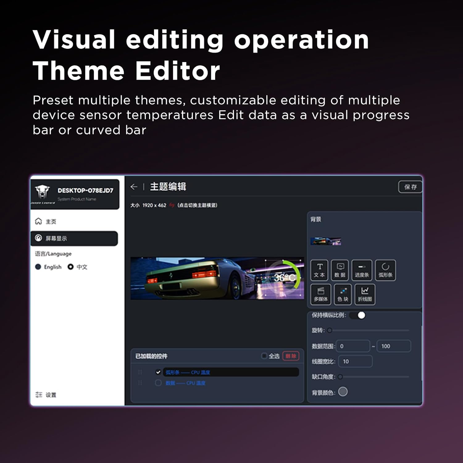The image size is (463, 463).
Task: Toggle the keep aspect ratio switch
Action: click(358, 315)
